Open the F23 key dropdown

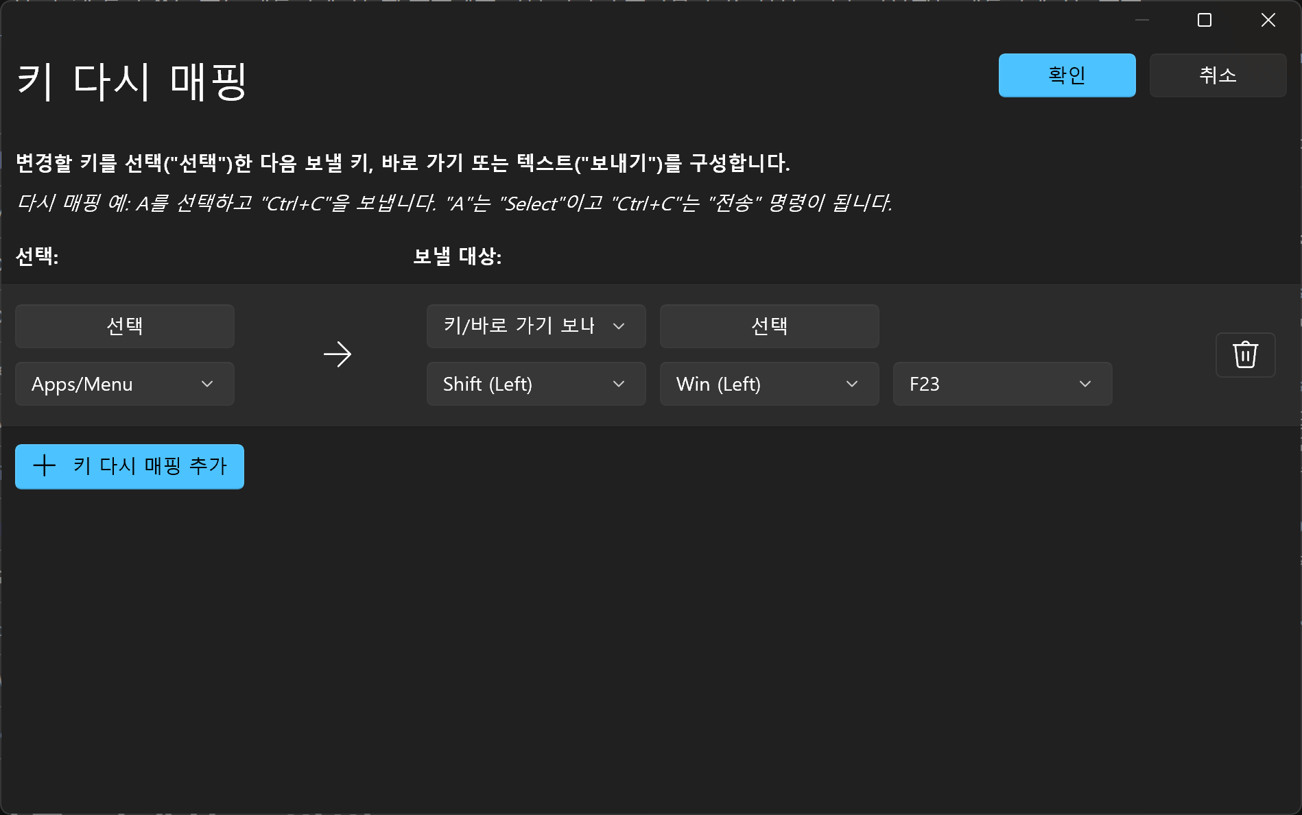click(x=1002, y=384)
